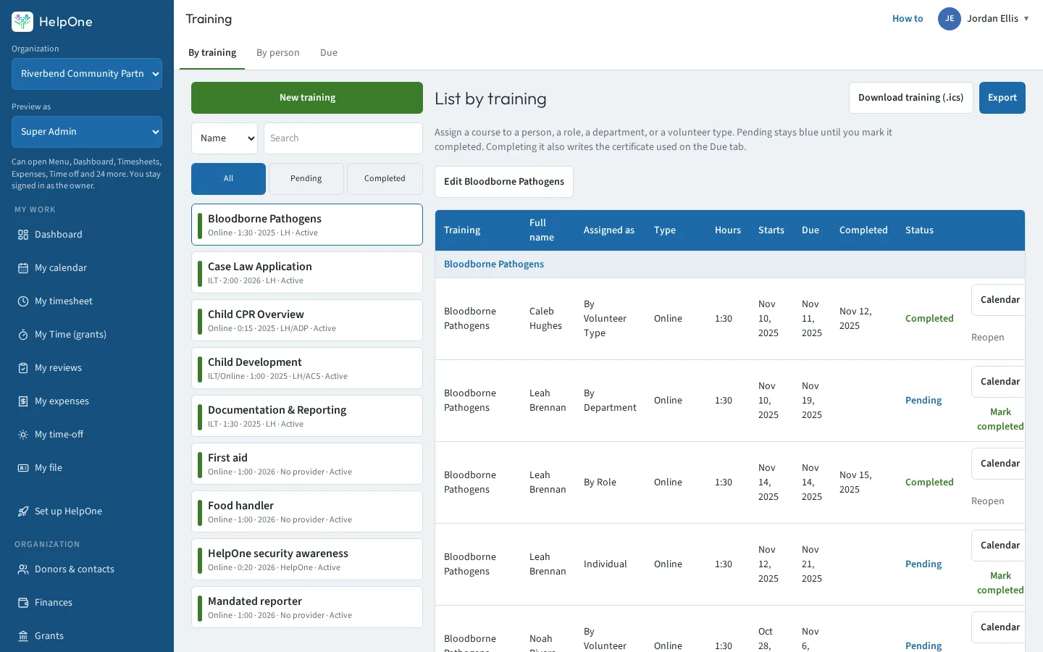The height and width of the screenshot is (652, 1043).
Task: Filter trainings by Pending
Action: tap(306, 179)
